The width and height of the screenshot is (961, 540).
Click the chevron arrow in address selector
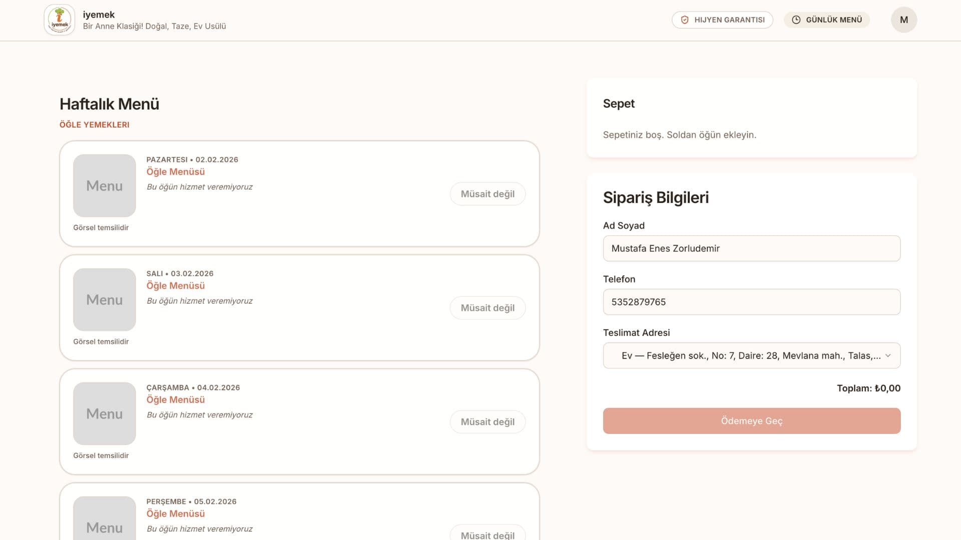point(888,355)
